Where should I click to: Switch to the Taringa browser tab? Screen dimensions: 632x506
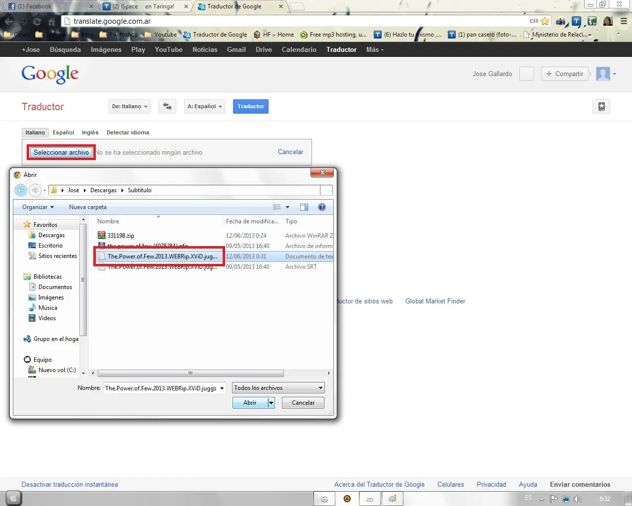pos(145,7)
